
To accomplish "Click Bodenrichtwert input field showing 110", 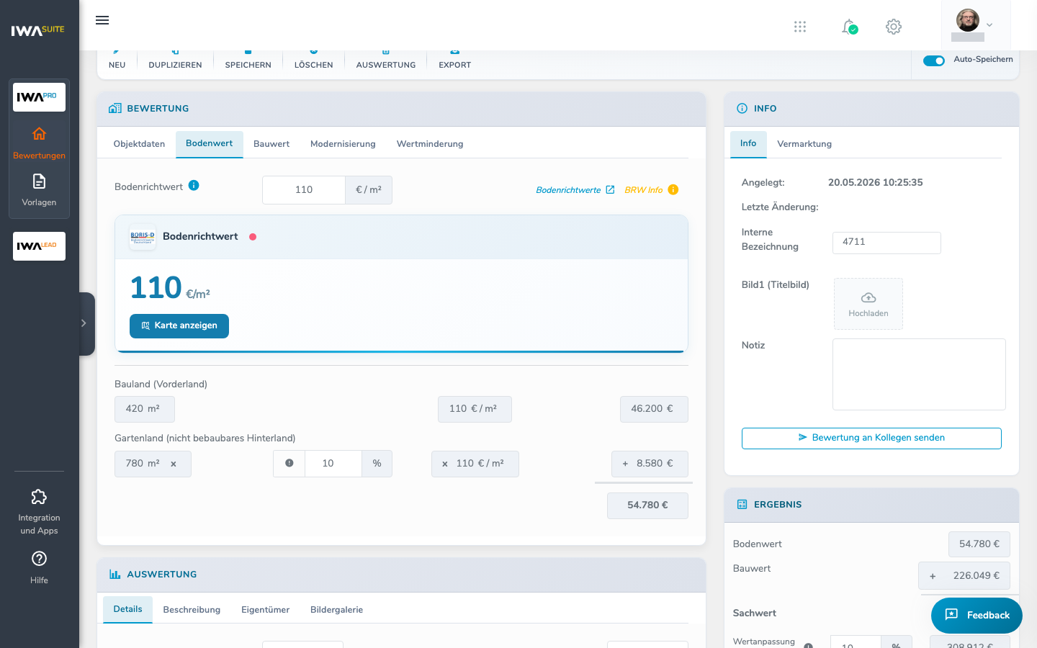I will point(304,190).
